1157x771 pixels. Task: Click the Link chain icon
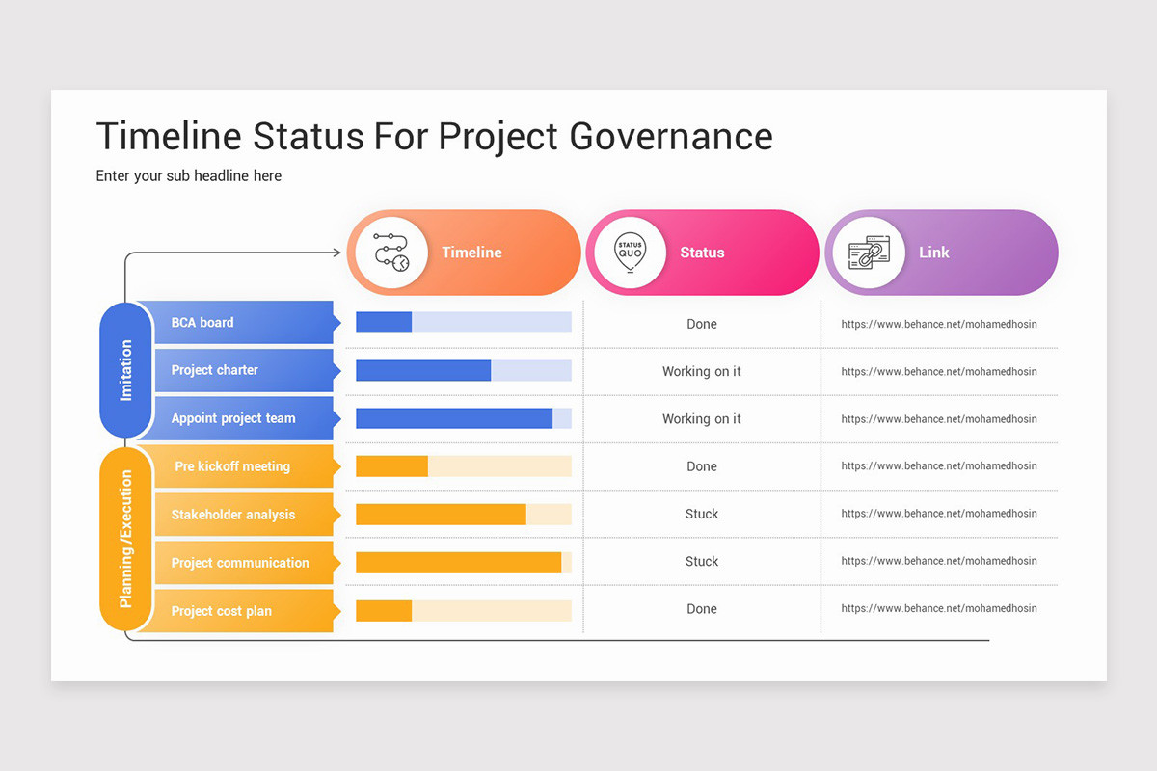click(x=869, y=253)
